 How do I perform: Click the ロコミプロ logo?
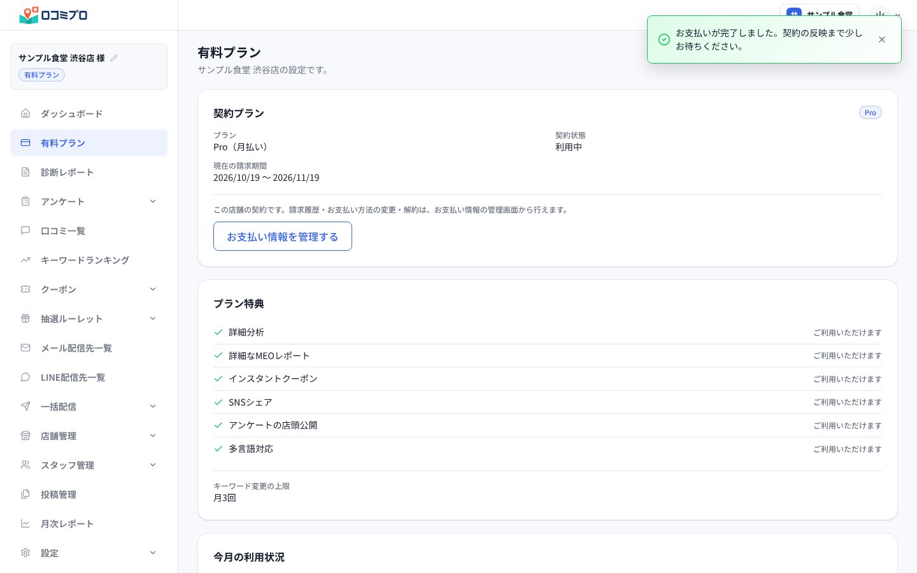[x=53, y=15]
